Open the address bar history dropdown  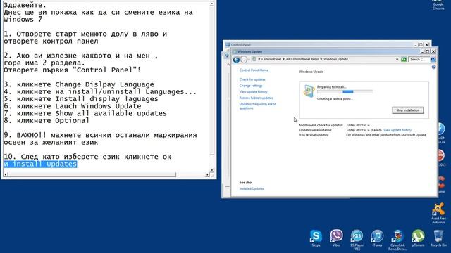point(397,59)
